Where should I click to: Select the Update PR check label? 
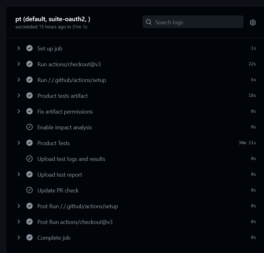(x=58, y=191)
